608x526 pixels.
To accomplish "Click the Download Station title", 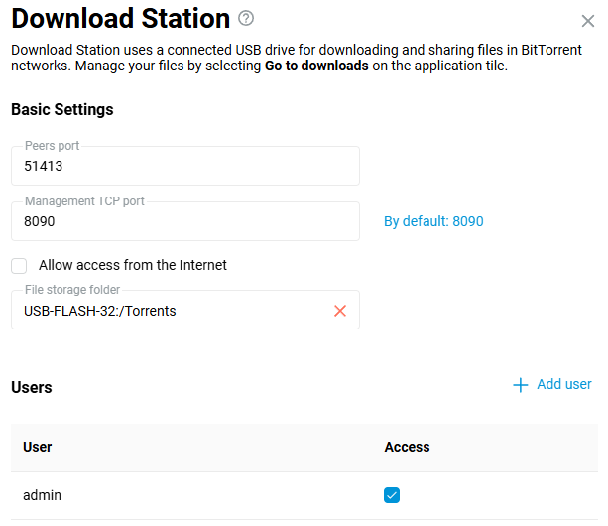I will [120, 18].
